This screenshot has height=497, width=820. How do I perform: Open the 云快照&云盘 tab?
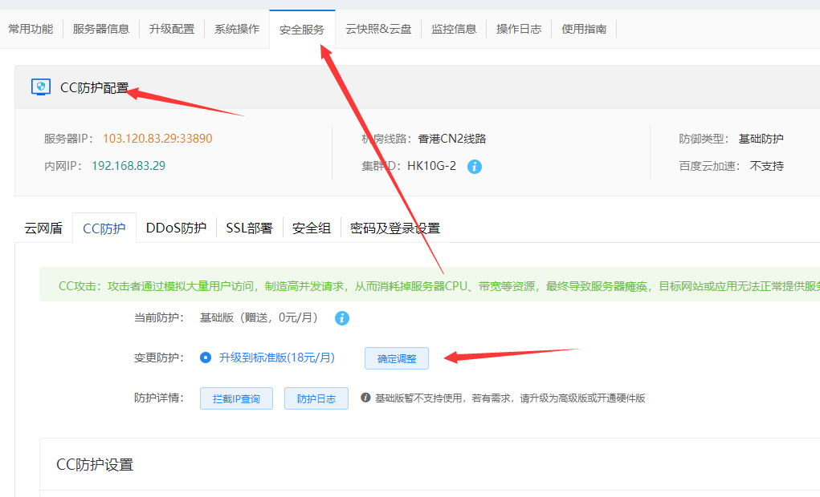[x=378, y=29]
